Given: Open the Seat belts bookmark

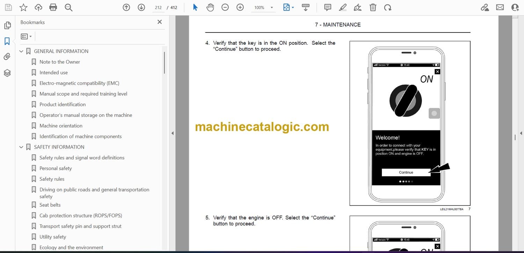Looking at the screenshot, I should coord(50,205).
